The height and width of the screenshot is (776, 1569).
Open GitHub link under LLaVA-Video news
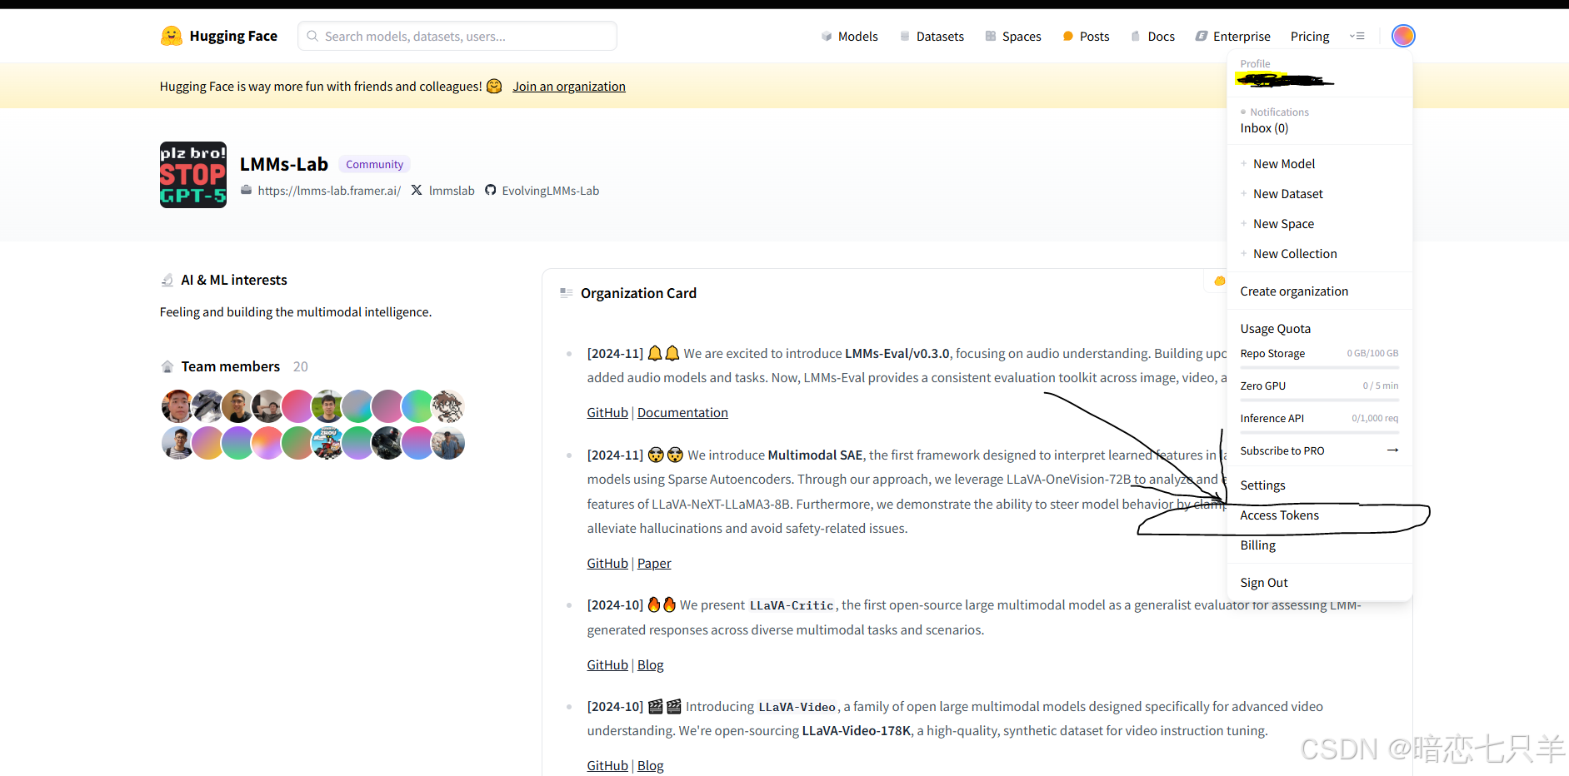point(607,766)
